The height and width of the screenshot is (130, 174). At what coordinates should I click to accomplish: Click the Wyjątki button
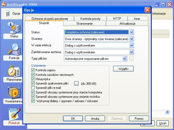[x=123, y=69]
